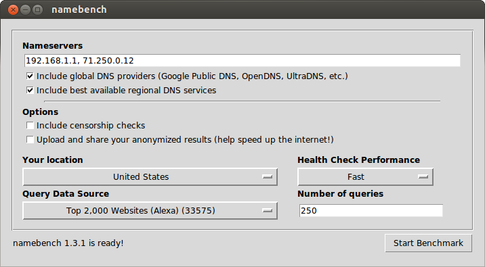The height and width of the screenshot is (267, 485).
Task: Focus the Number of queries field
Action: (371, 210)
